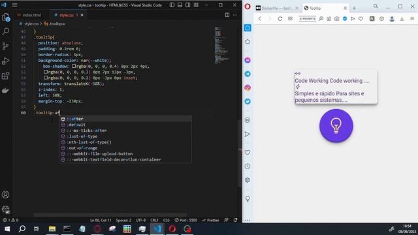Choose :last-of-type suggestion
The image size is (418, 235).
click(x=125, y=136)
